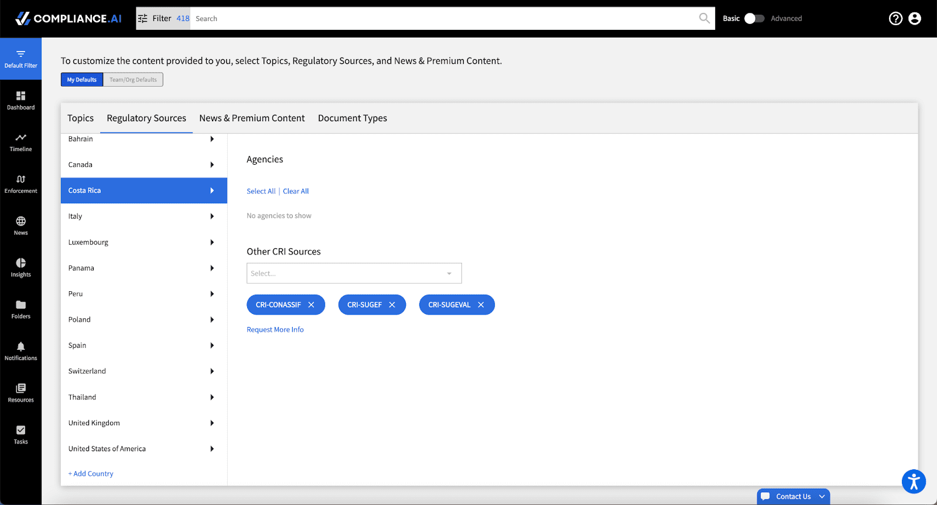Select the My Defaults toggle button
Viewport: 937px width, 505px height.
tap(82, 80)
